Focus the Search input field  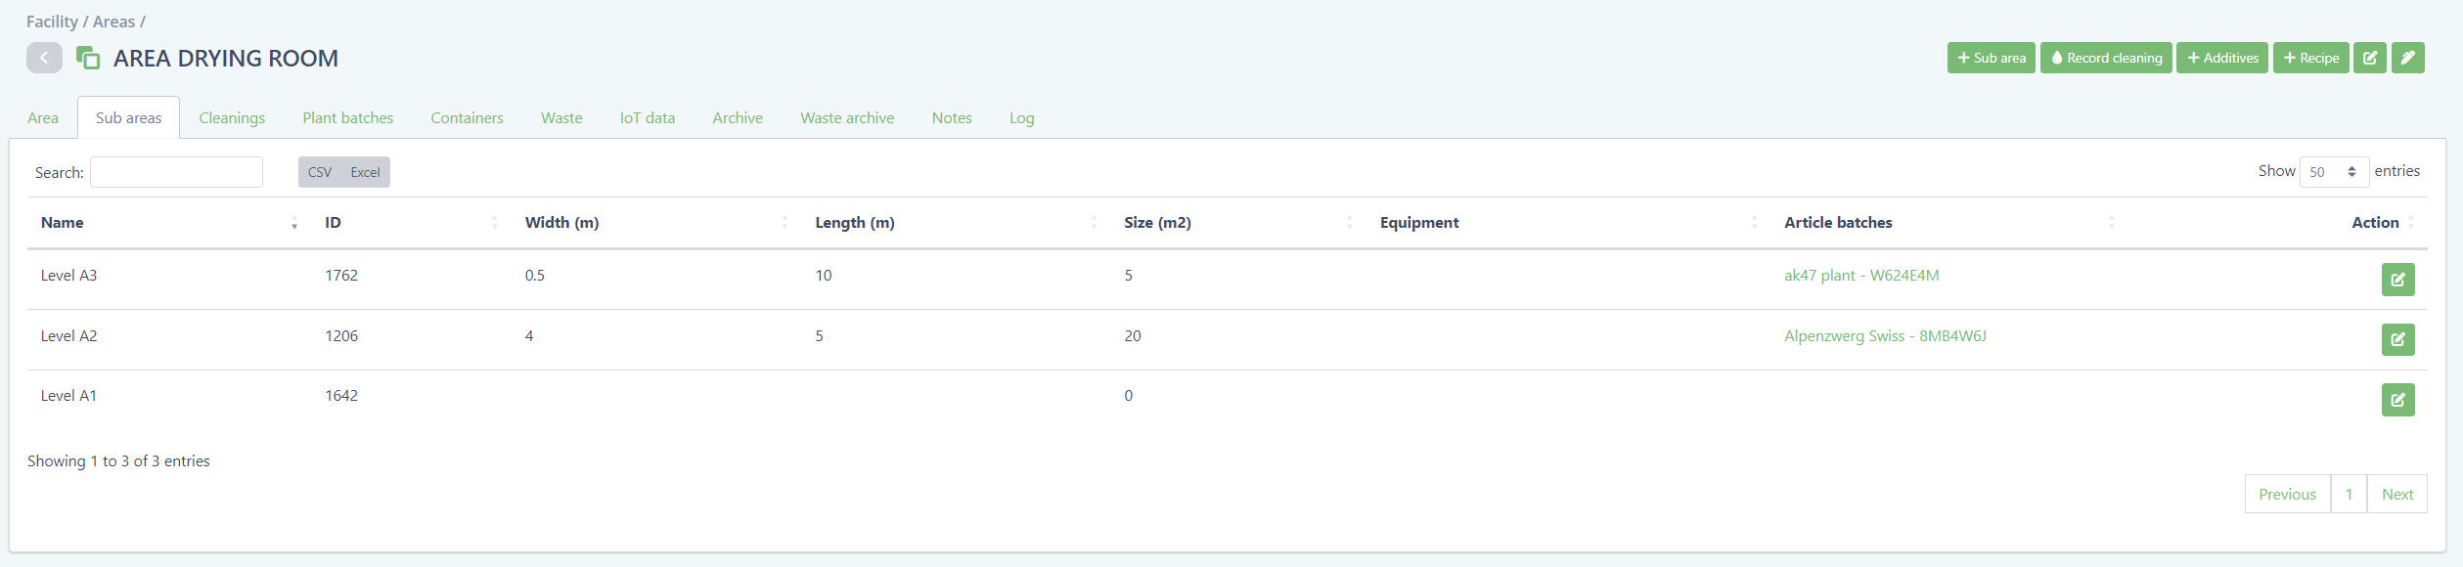click(176, 173)
